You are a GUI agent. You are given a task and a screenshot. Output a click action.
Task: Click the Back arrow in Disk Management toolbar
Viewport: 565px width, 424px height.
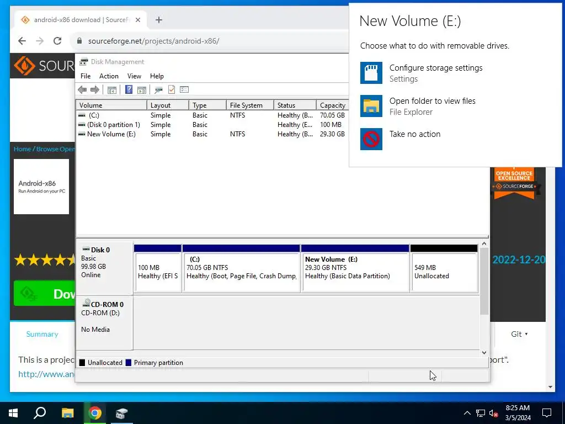click(x=82, y=89)
